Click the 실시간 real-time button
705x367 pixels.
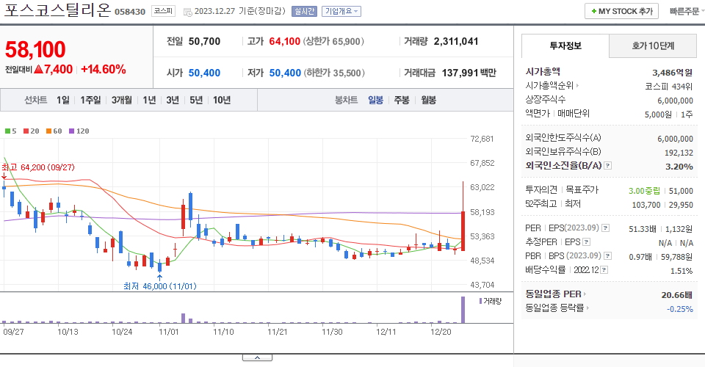click(304, 11)
